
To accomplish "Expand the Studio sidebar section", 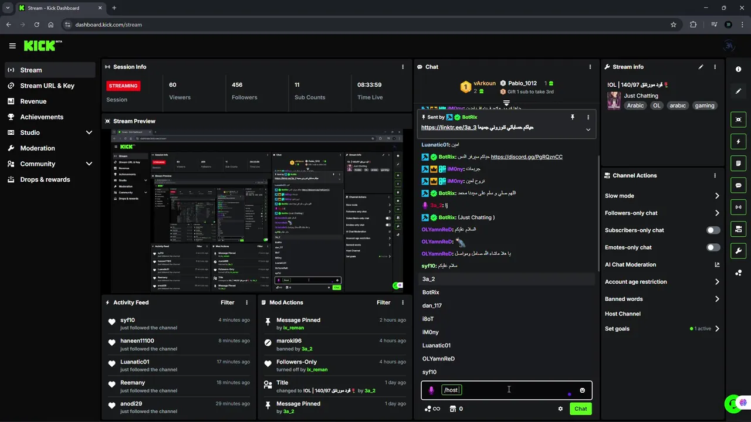I will [x=89, y=132].
